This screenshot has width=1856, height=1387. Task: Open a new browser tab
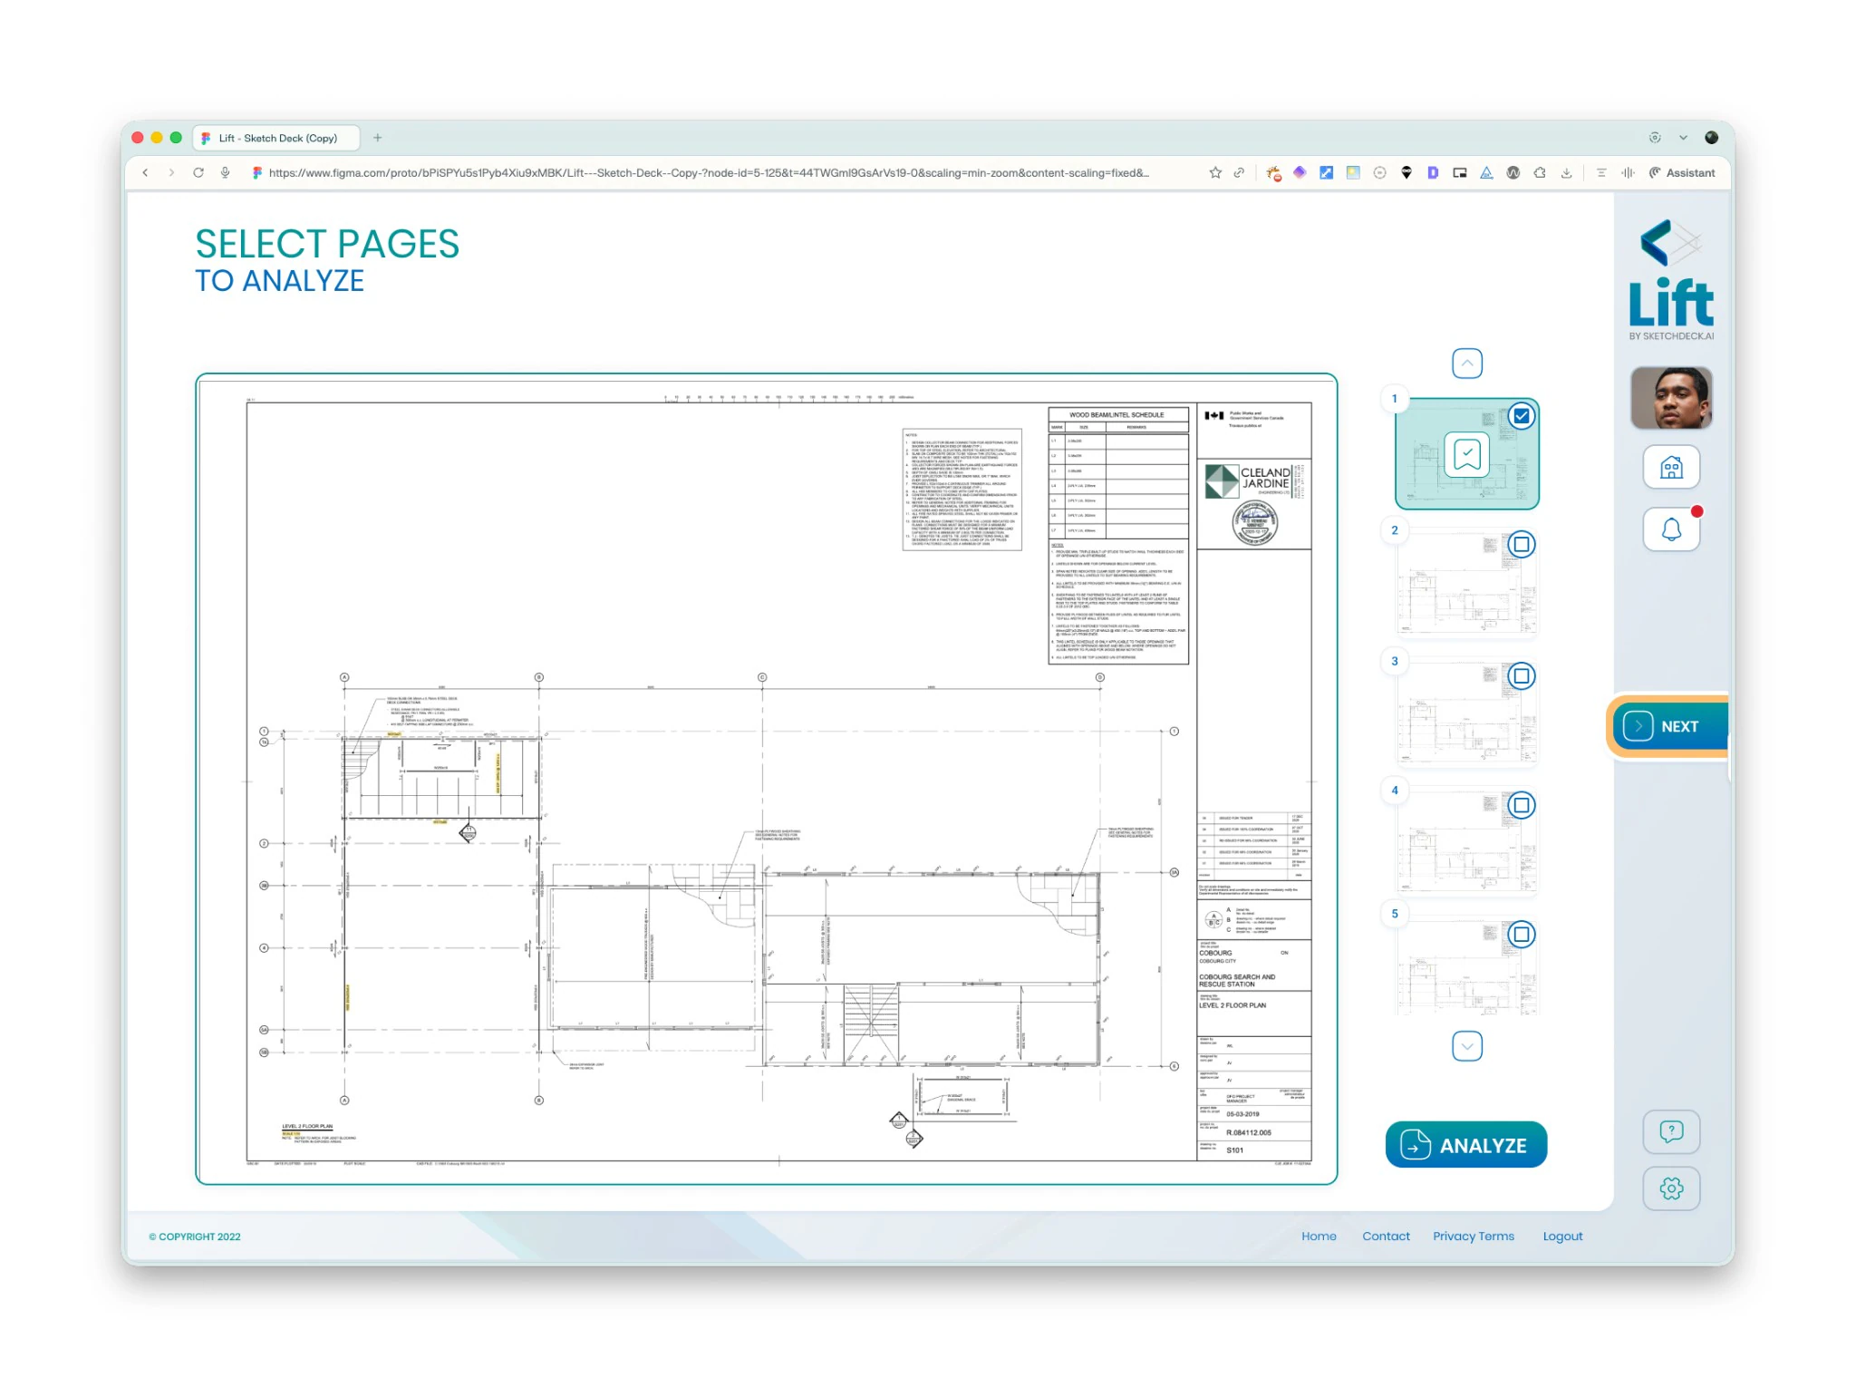click(378, 138)
